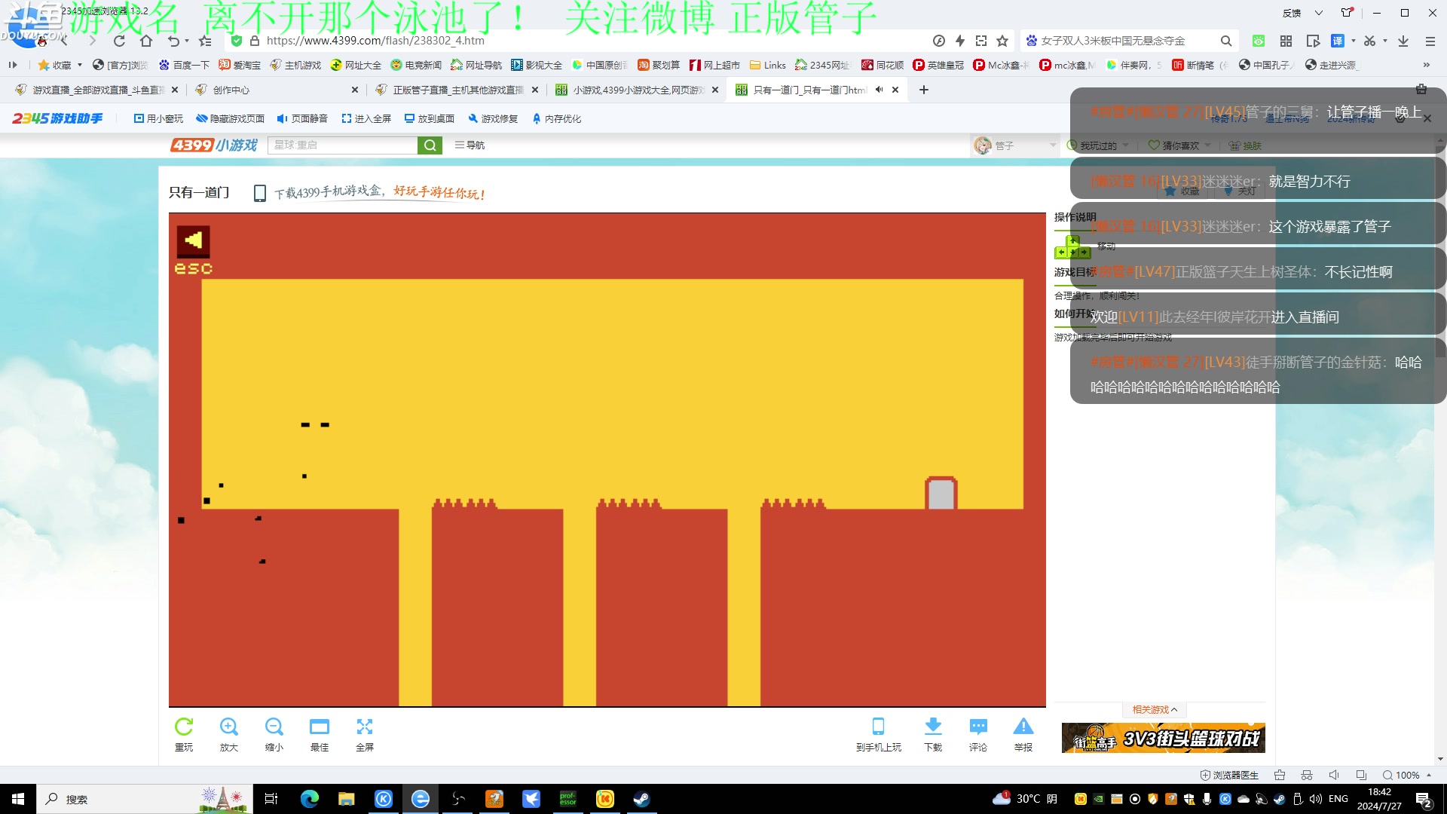The image size is (1447, 814).
Task: Click the lightning speed mode icon
Action: [960, 41]
